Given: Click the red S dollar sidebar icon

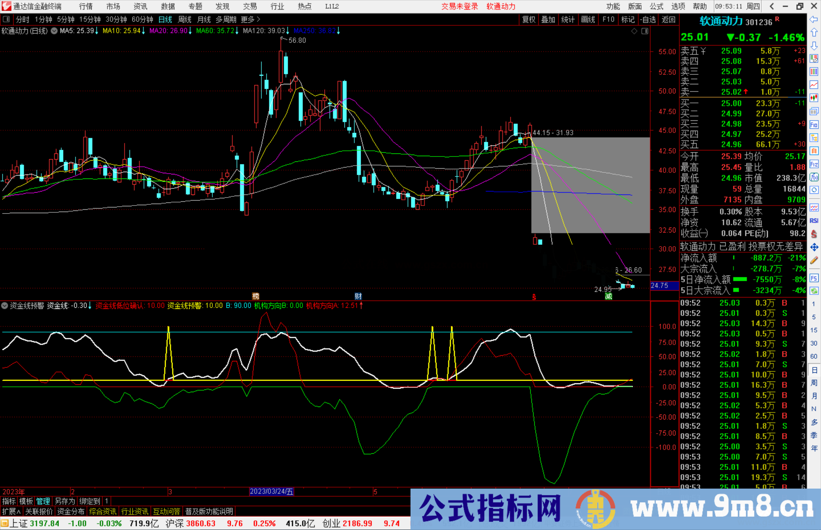Looking at the screenshot, I should [814, 234].
